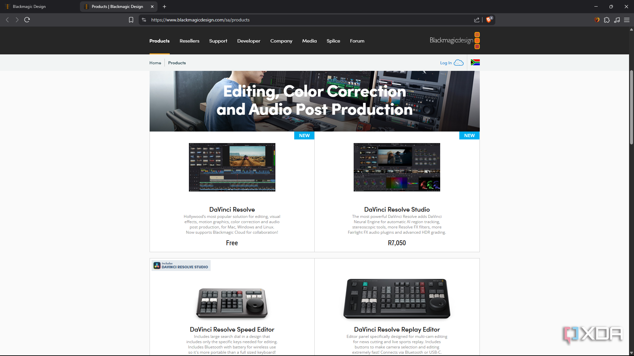Open the browser hamburger main menu
This screenshot has height=356, width=634.
coord(627,20)
